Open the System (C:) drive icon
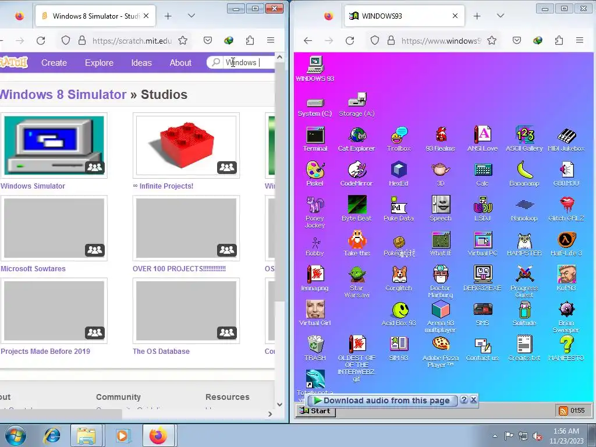 [x=315, y=107]
